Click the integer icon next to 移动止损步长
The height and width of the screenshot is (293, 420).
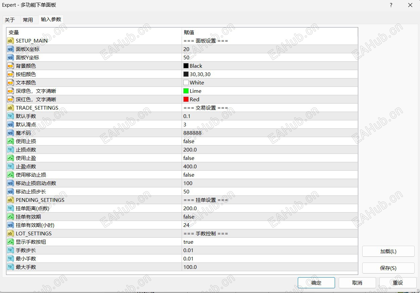tap(10, 191)
